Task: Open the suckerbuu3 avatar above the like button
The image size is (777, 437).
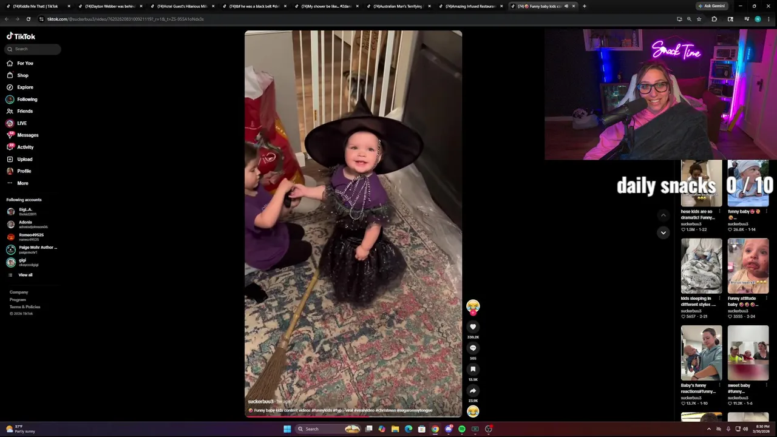Action: 473,307
